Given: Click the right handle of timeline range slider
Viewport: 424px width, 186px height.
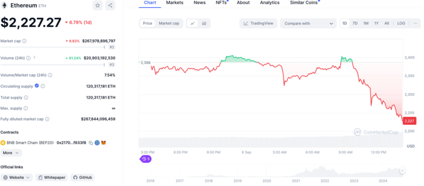Looking at the screenshot, I should pyautogui.click(x=402, y=170).
